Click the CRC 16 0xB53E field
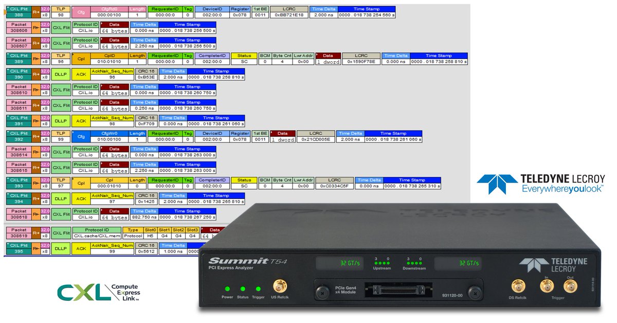 click(147, 75)
